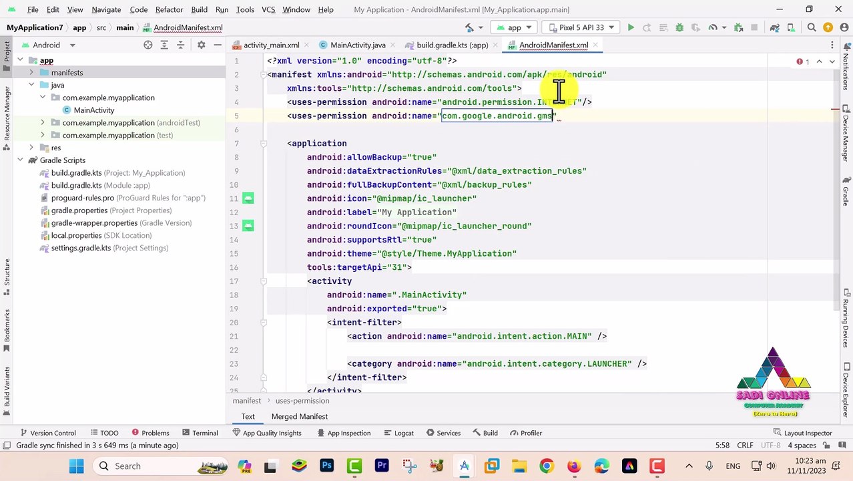Click gutter icon on line 11 launcher

248,198
